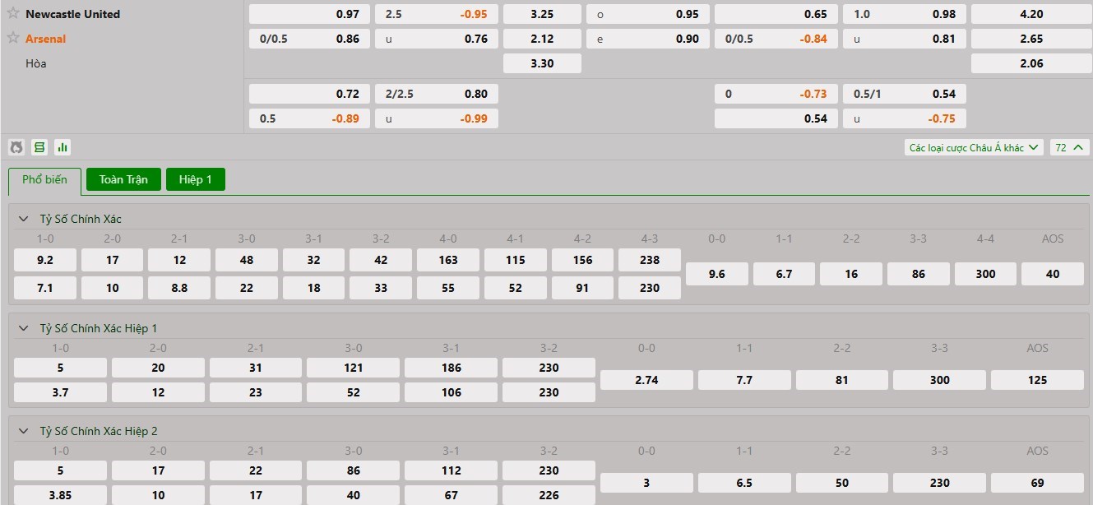Viewport: 1093px width, 505px height.
Task: Open the bar chart statistics icon
Action: [x=63, y=147]
